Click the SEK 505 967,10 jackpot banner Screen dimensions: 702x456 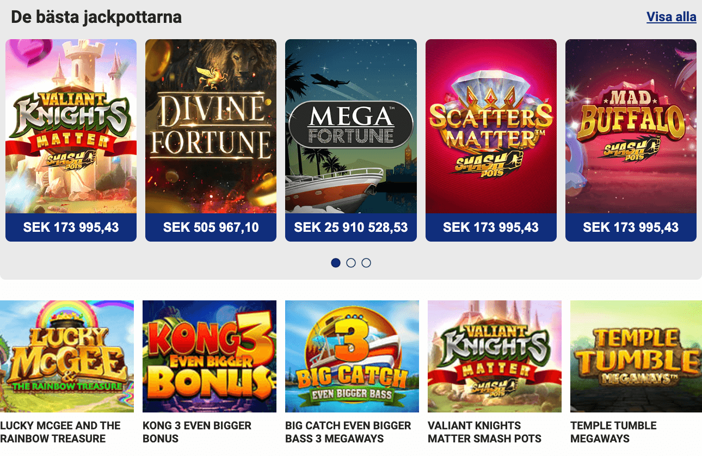(211, 227)
